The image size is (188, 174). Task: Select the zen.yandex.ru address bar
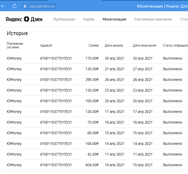click(x=42, y=6)
